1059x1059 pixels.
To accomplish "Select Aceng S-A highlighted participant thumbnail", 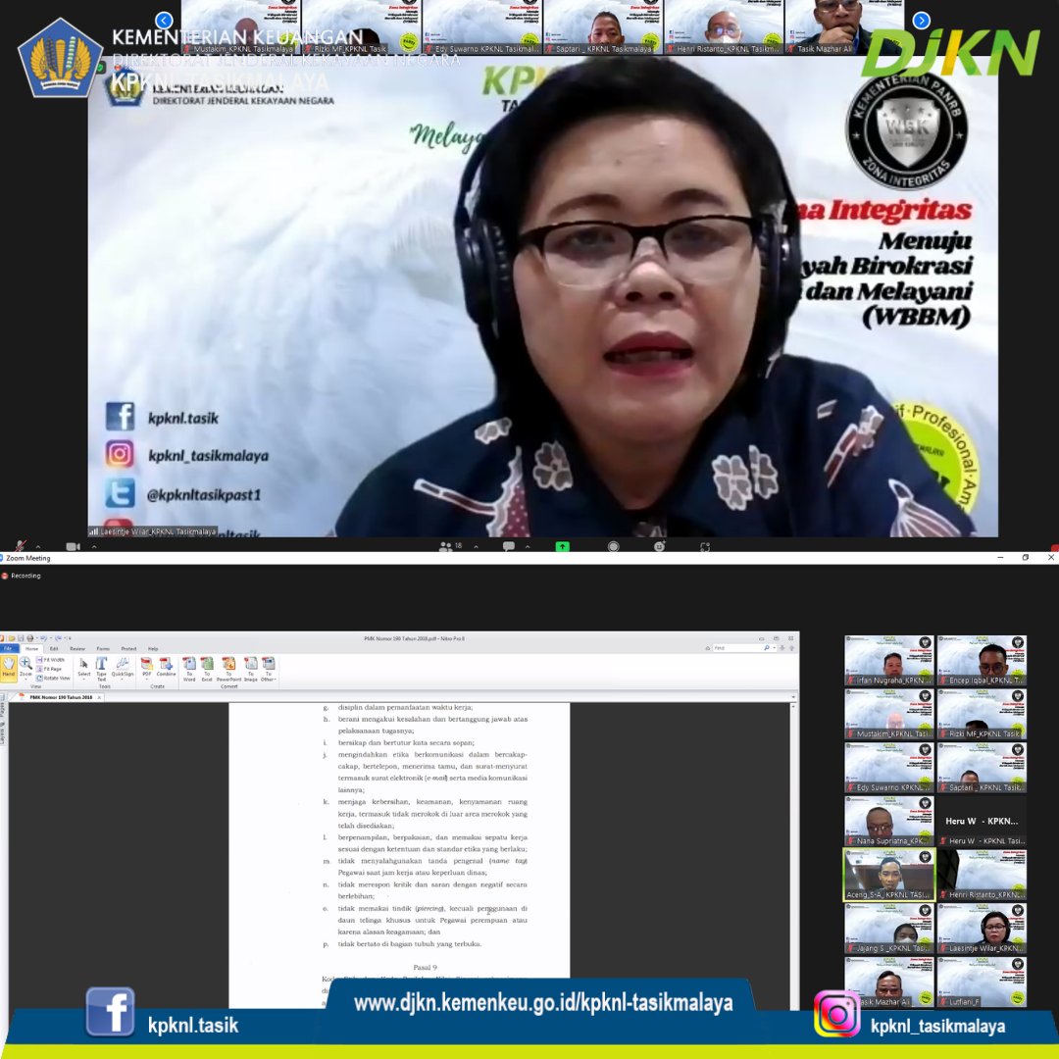I will 888,875.
